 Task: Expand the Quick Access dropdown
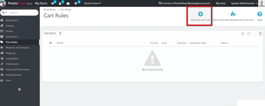92,3
